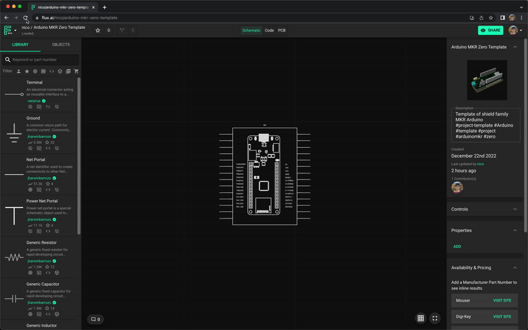Collapse the Properties section
This screenshot has width=528, height=330.
[515, 230]
